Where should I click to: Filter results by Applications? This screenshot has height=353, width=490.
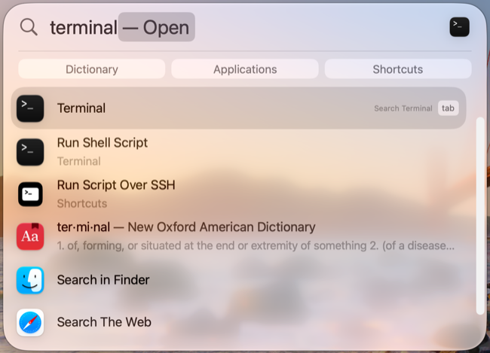coord(245,69)
